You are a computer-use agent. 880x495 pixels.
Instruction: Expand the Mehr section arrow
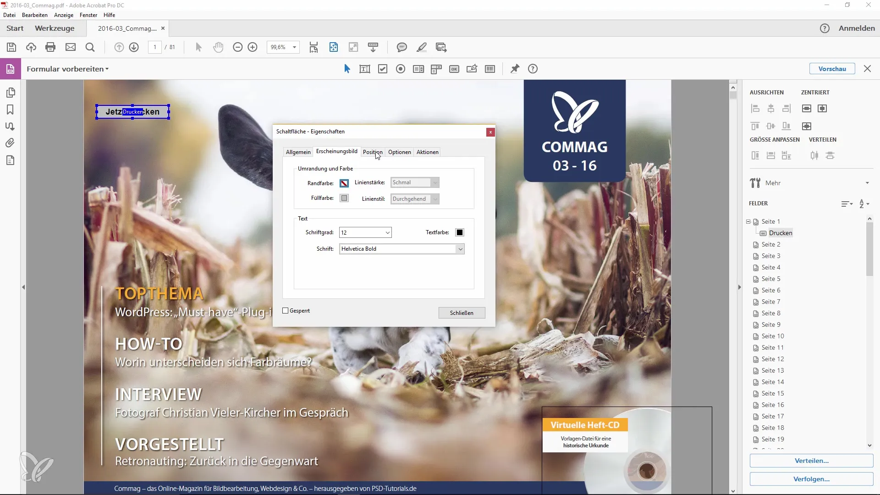[867, 183]
